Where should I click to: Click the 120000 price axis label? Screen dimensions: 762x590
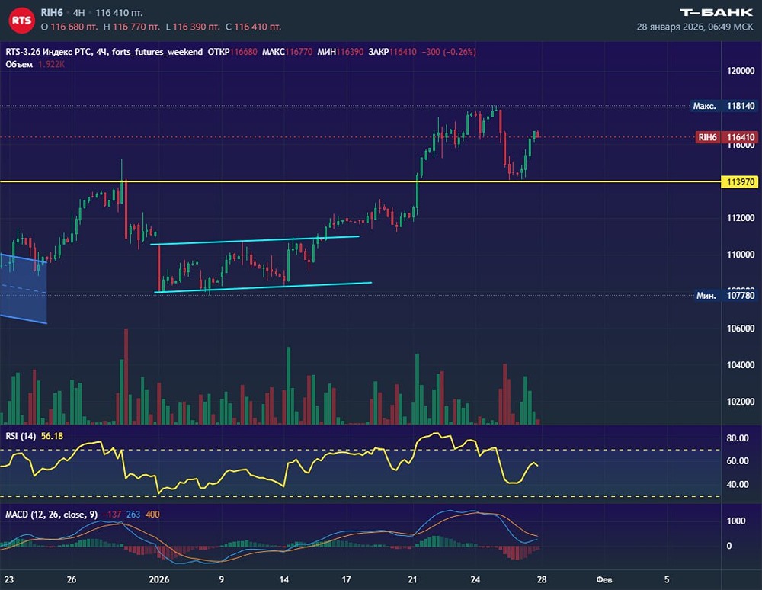[741, 71]
